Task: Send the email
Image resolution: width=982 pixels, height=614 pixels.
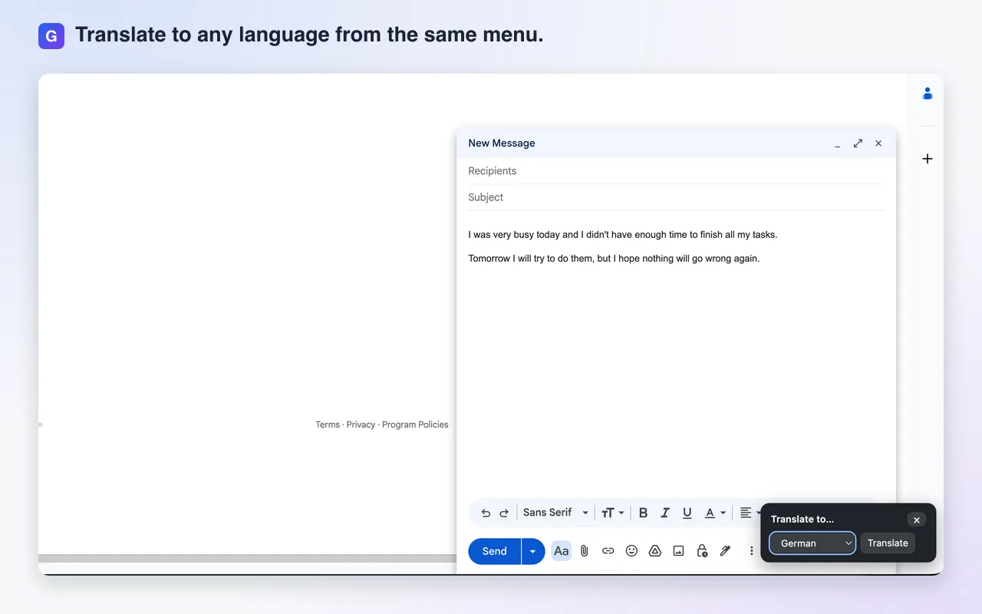Action: [494, 551]
